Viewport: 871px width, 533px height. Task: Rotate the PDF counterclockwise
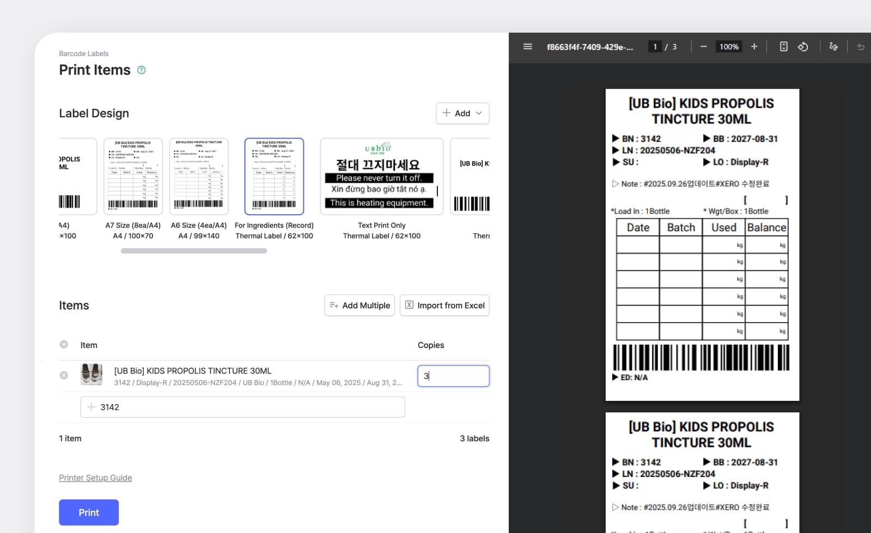coord(803,47)
